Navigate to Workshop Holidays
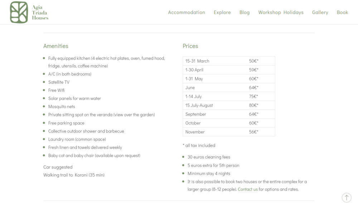Viewport: 358px width, 209px height. tap(281, 12)
